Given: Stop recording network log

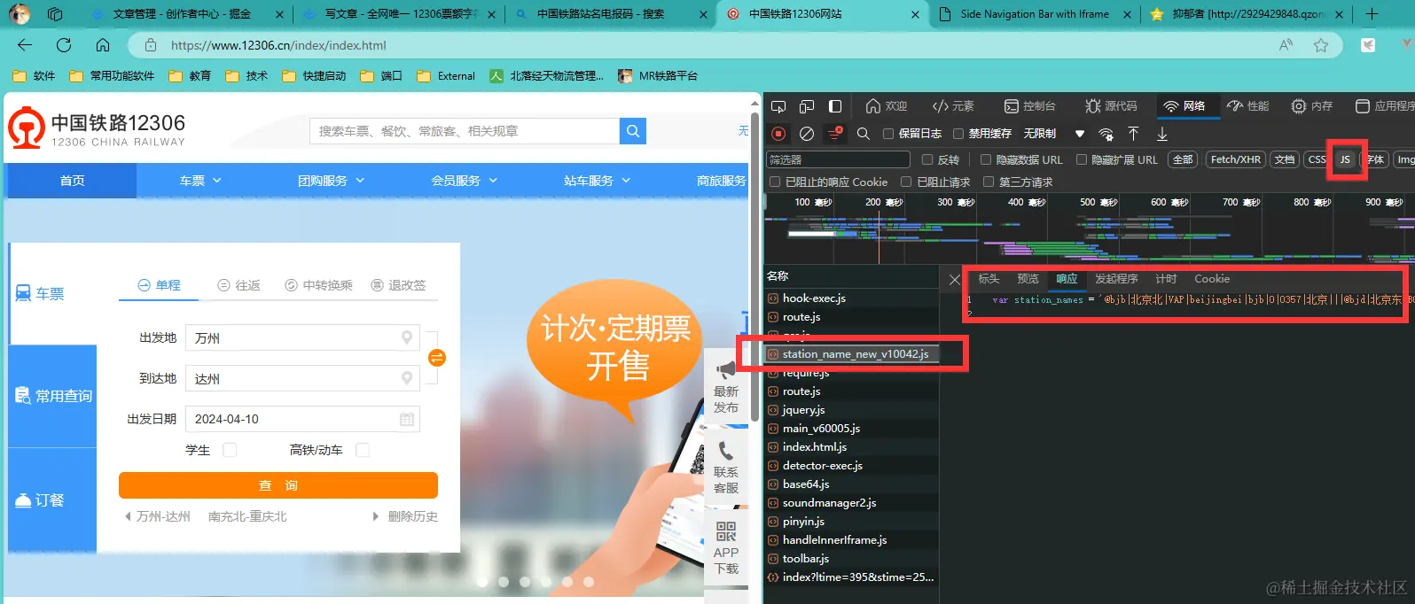Looking at the screenshot, I should 778,134.
